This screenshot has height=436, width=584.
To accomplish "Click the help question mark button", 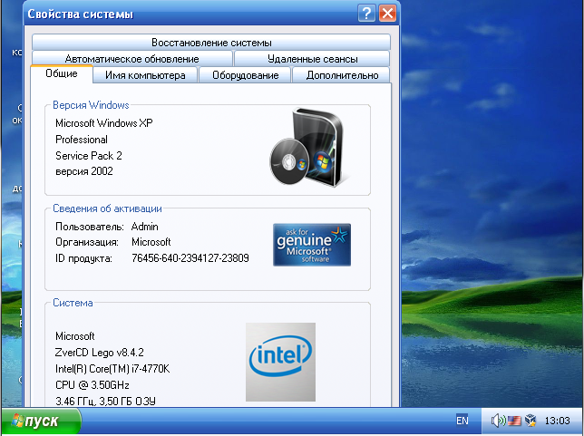I will pos(366,14).
